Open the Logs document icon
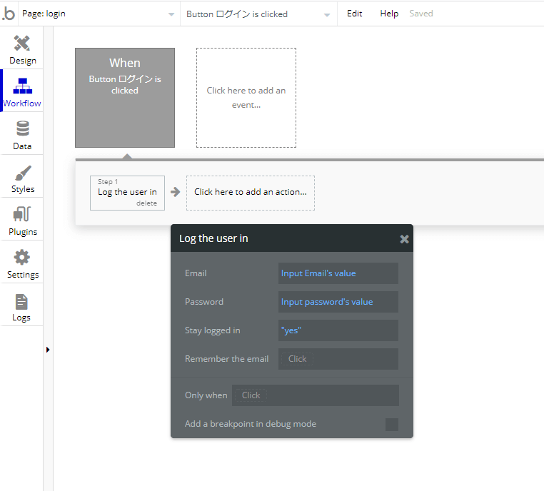This screenshot has width=544, height=491. pos(21,302)
